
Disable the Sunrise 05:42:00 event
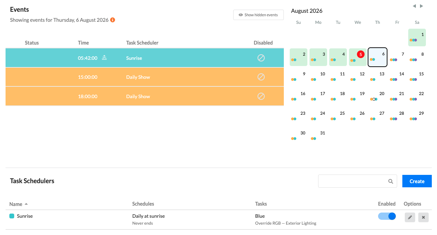click(x=261, y=58)
